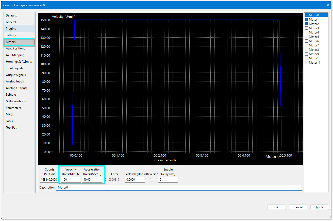This screenshot has width=333, height=221.
Task: Click the Velocity Units/Minute field
Action: click(x=71, y=180)
